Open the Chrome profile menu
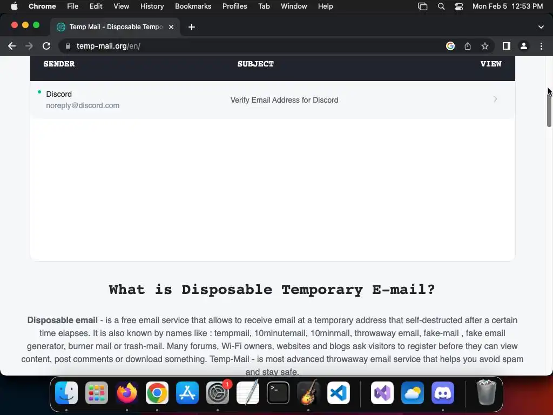This screenshot has height=415, width=553. coord(524,46)
